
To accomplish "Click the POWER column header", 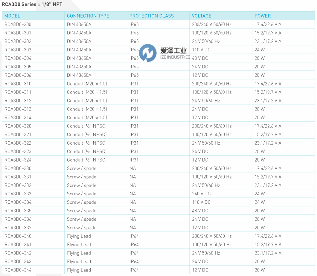I will tap(260, 16).
